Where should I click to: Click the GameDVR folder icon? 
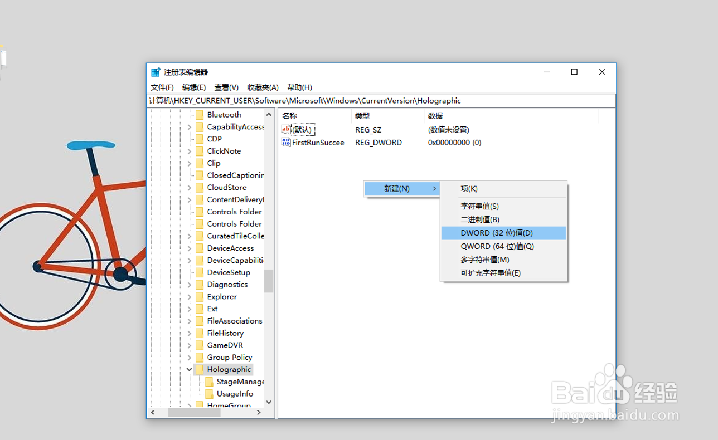pyautogui.click(x=200, y=345)
